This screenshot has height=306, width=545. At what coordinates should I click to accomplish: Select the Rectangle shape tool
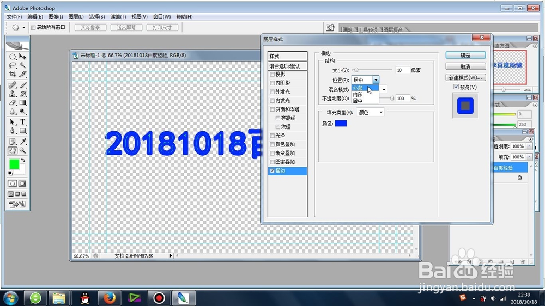[22, 131]
